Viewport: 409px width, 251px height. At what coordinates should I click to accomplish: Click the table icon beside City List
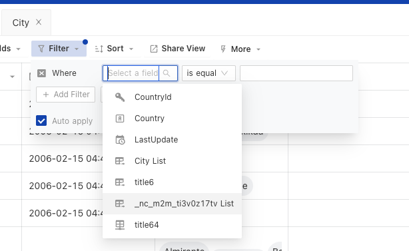point(120,161)
